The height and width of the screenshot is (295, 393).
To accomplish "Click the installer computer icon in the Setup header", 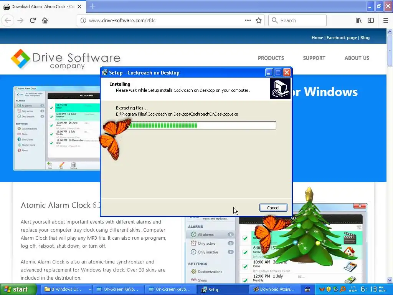I will point(281,89).
